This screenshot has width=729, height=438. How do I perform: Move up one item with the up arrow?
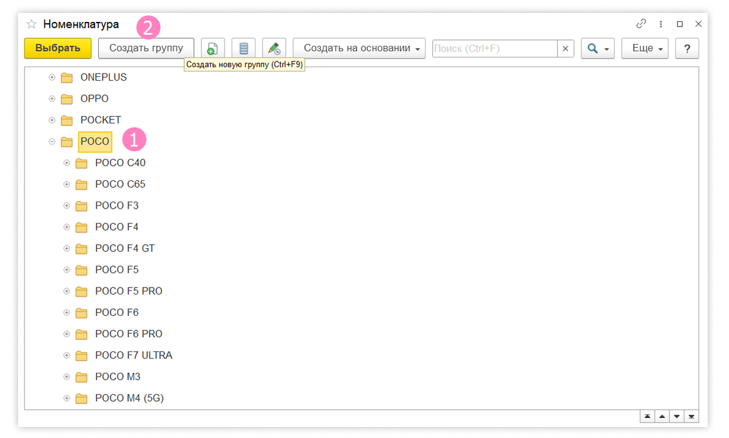coord(662,417)
